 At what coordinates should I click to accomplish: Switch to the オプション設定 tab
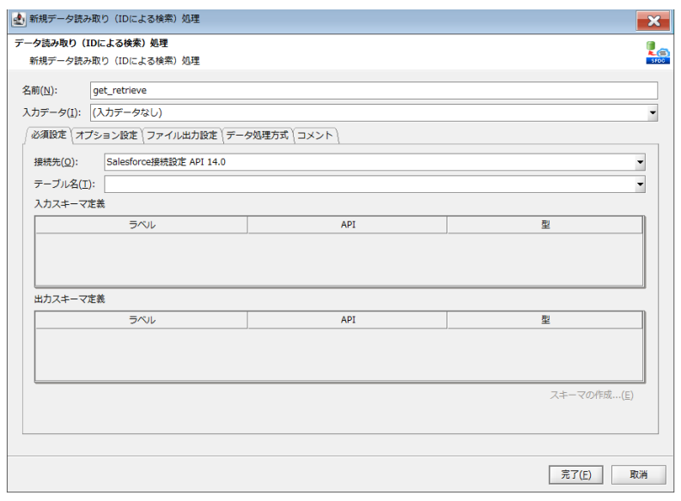[x=106, y=136]
